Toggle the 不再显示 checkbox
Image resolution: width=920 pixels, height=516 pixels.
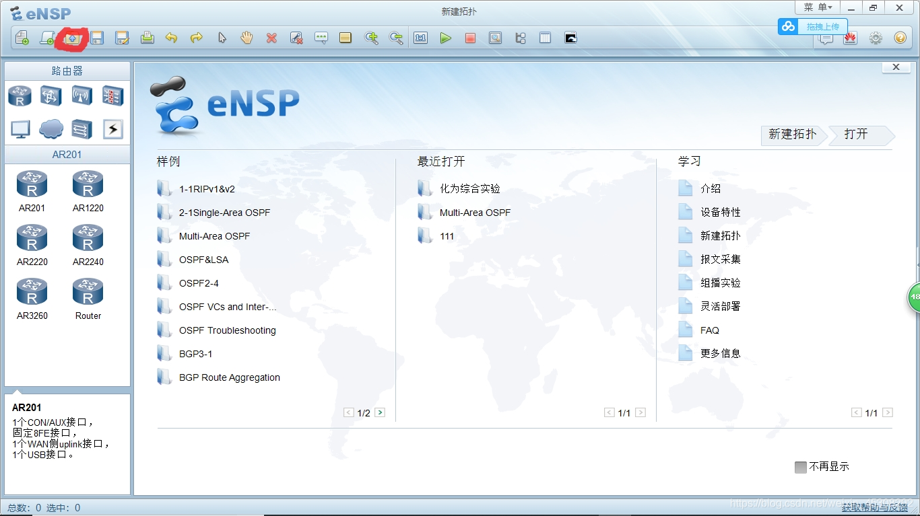(x=801, y=467)
